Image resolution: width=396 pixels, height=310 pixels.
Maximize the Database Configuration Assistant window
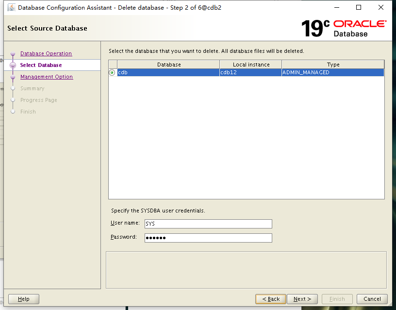(x=358, y=8)
